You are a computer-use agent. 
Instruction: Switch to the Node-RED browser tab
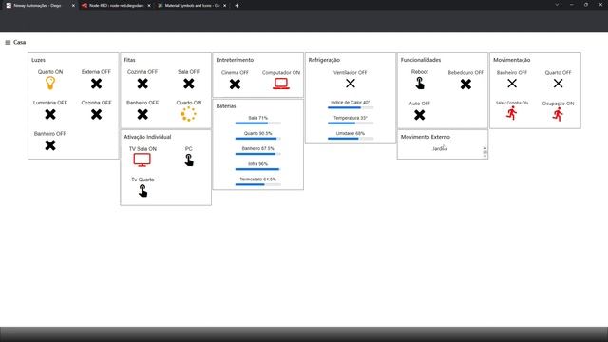[x=116, y=6]
